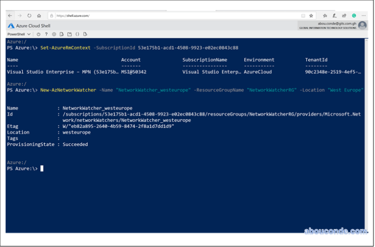The height and width of the screenshot is (247, 375).
Task: Click the share page icon
Action: [x=344, y=16]
